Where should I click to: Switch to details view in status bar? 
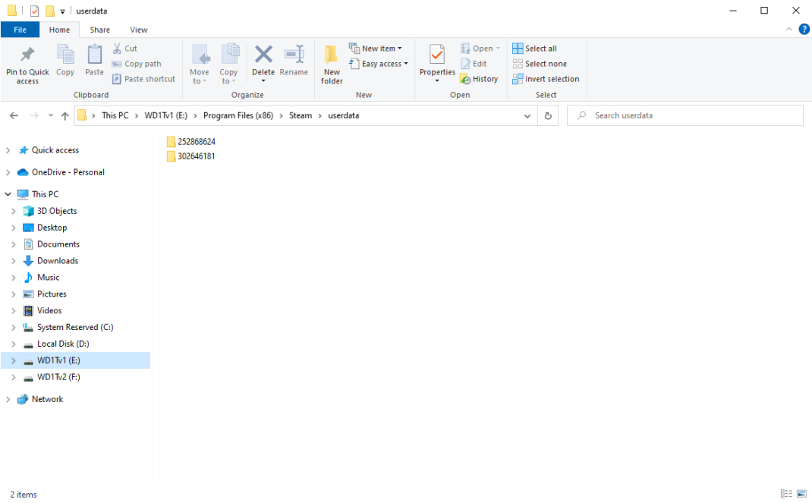coord(786,494)
